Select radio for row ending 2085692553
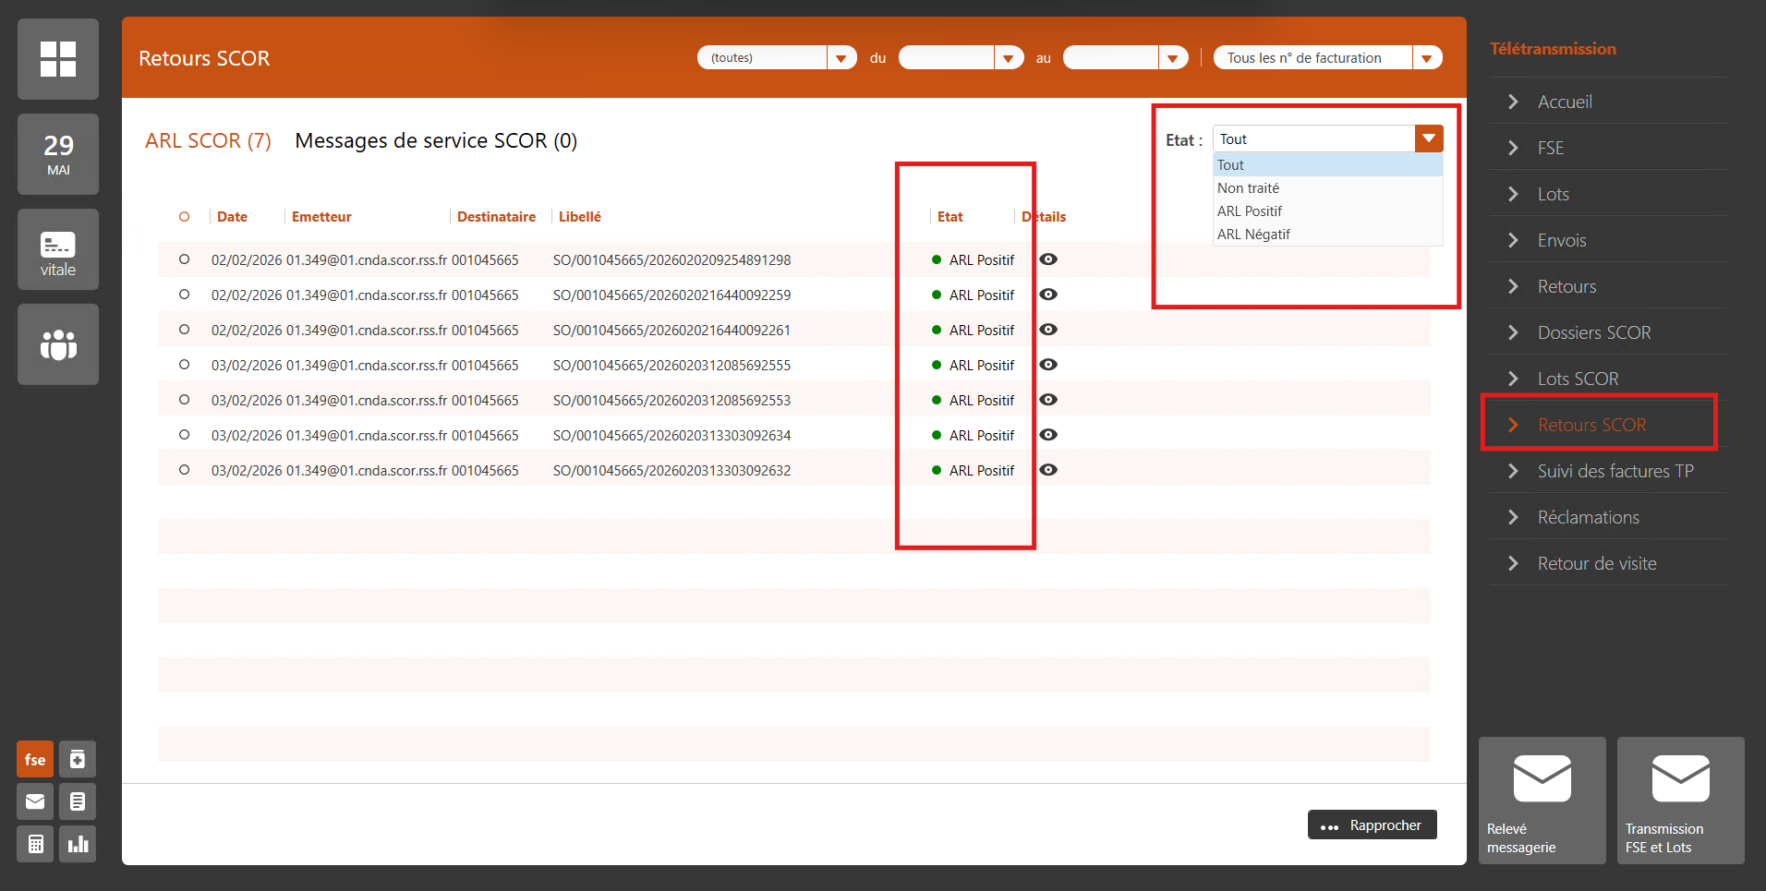 184,400
